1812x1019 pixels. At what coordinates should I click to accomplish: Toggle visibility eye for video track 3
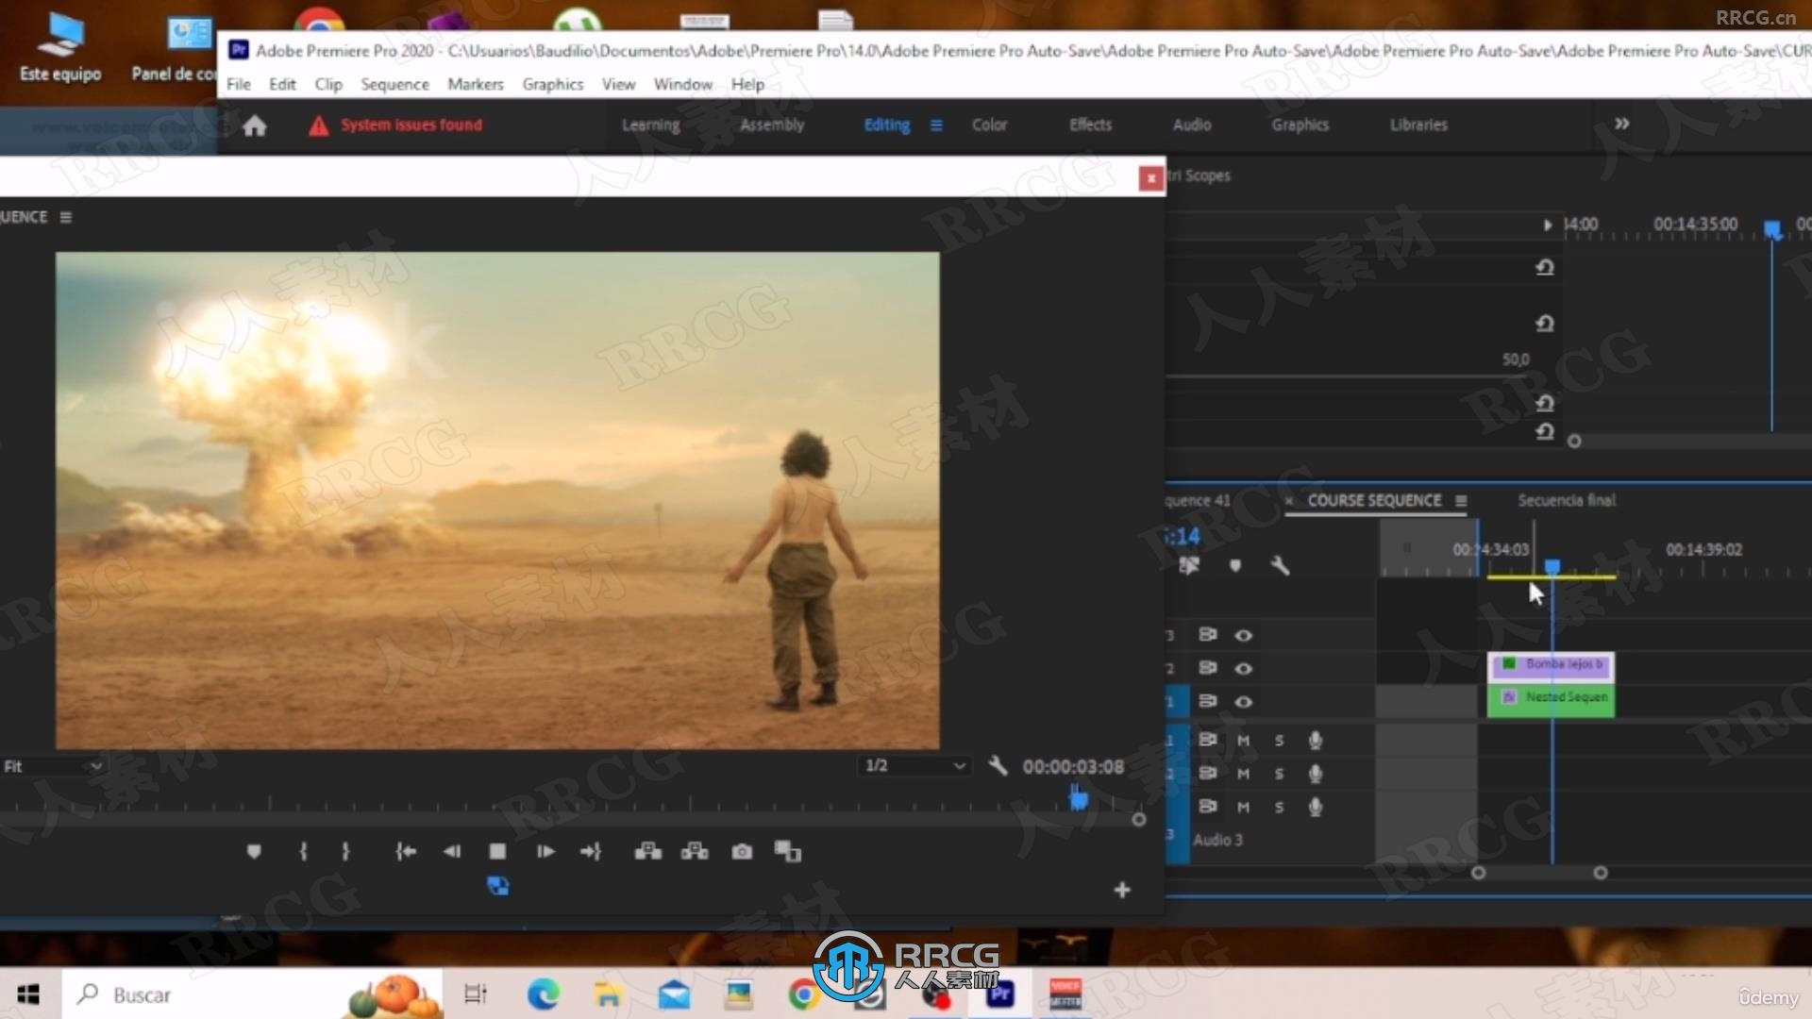pos(1244,635)
